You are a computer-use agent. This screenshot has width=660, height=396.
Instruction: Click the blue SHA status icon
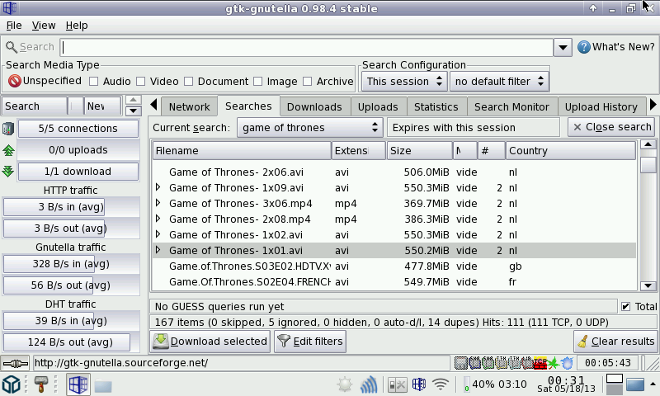475,363
